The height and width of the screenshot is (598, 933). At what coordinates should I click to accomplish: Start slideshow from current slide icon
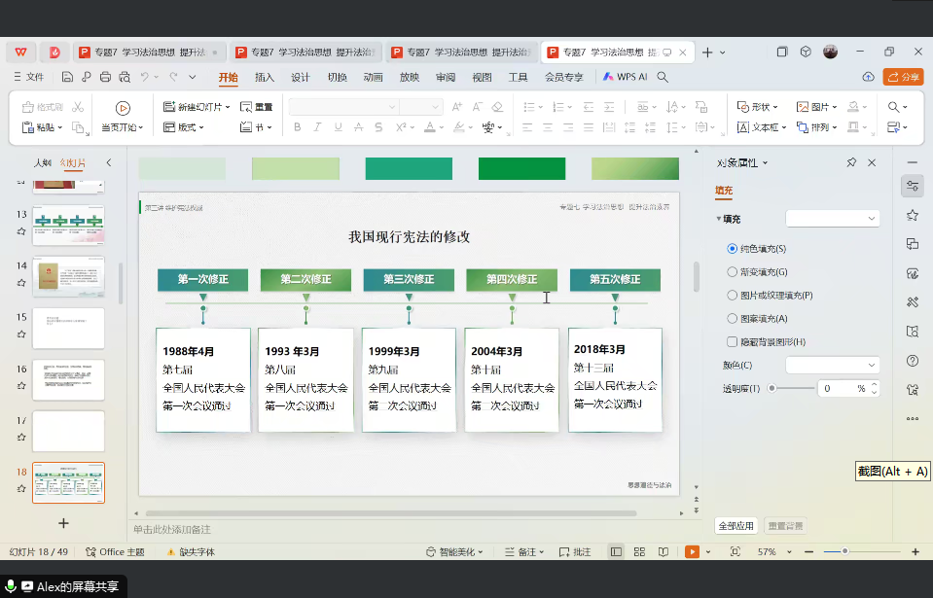point(692,552)
